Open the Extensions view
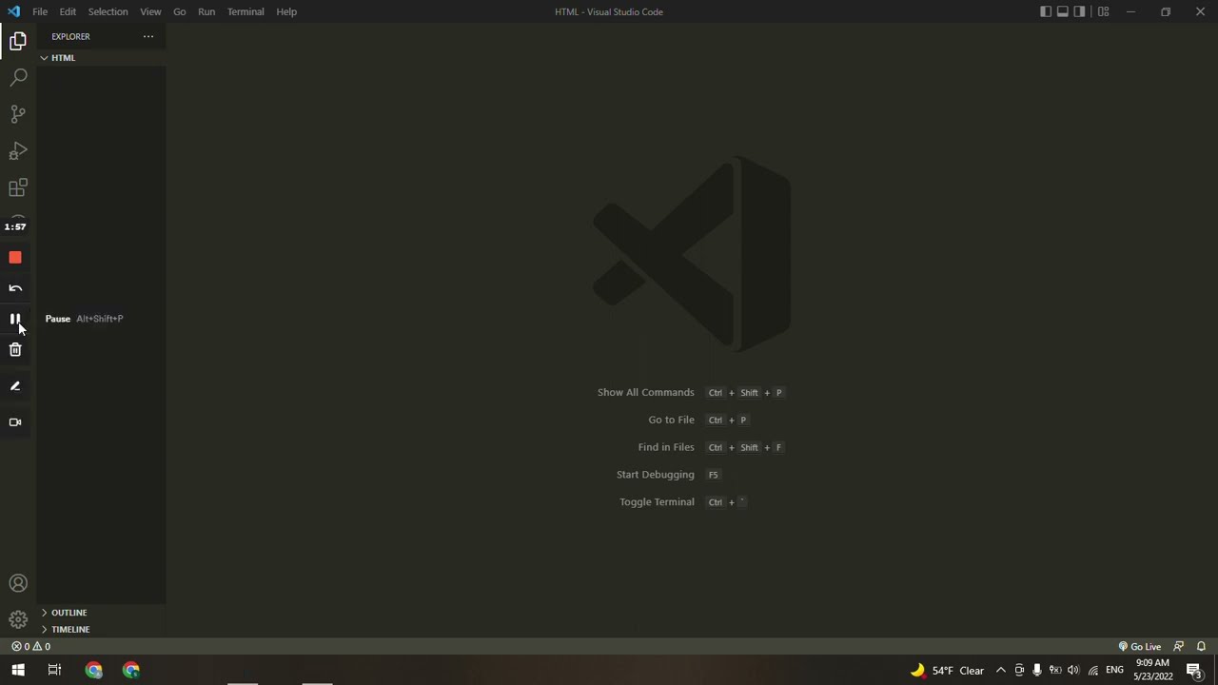1218x685 pixels. (x=18, y=187)
